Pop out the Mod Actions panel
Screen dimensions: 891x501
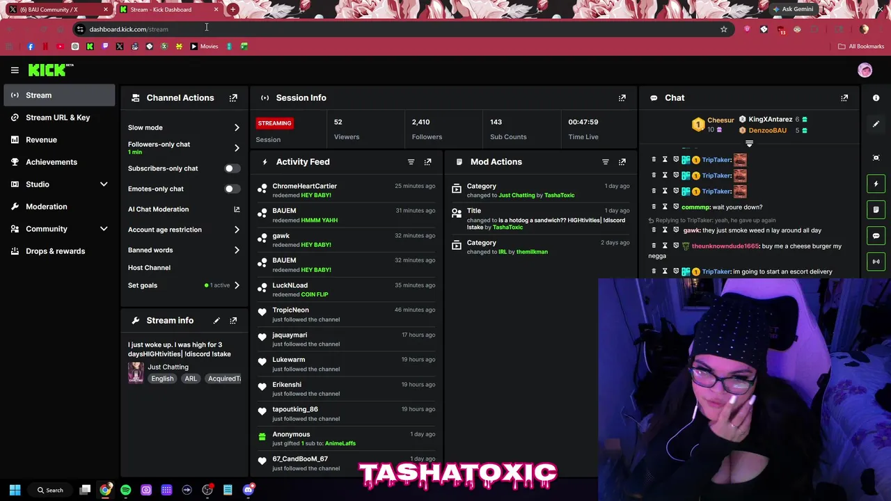pos(622,162)
